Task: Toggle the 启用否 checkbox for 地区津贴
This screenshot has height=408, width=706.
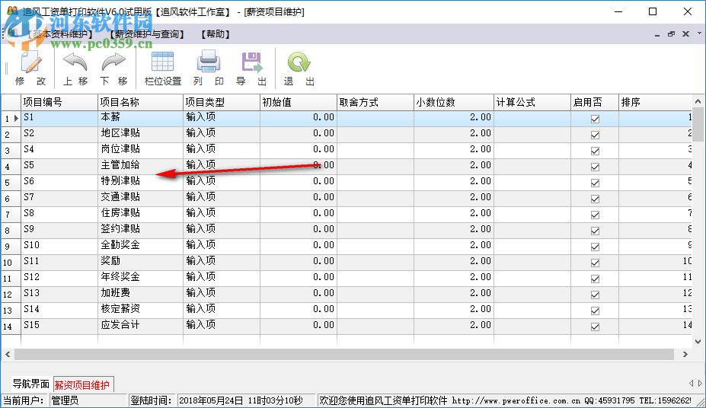Action: pyautogui.click(x=595, y=135)
